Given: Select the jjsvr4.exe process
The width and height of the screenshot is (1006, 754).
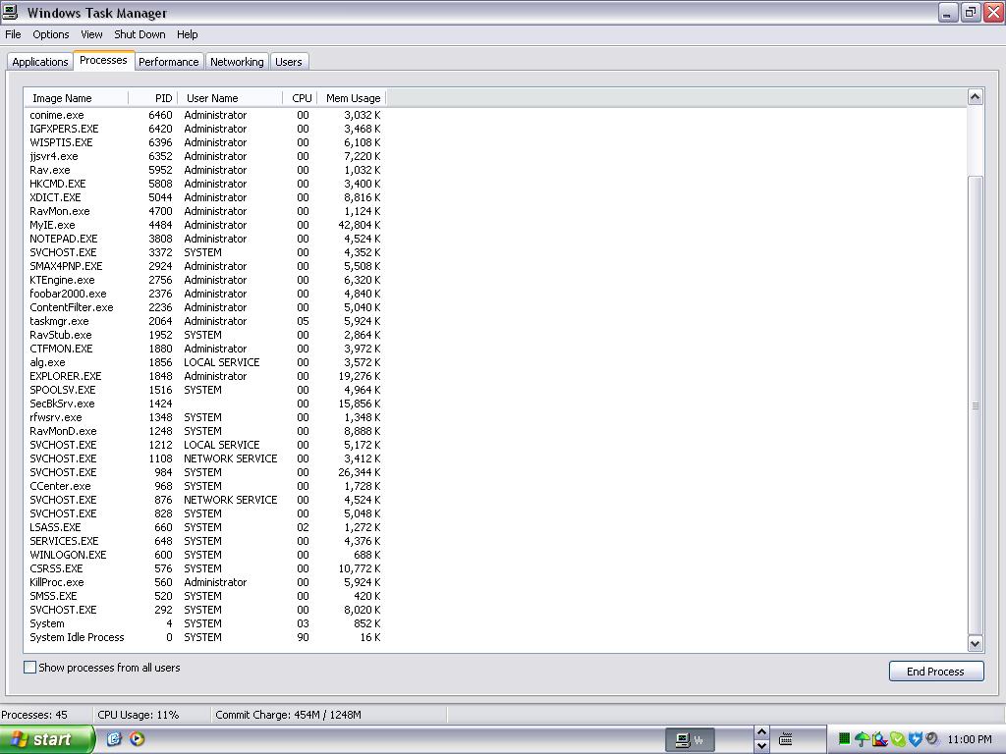Looking at the screenshot, I should point(205,156).
